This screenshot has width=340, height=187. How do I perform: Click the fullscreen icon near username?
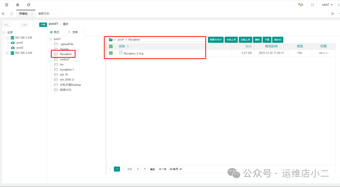tap(313, 5)
